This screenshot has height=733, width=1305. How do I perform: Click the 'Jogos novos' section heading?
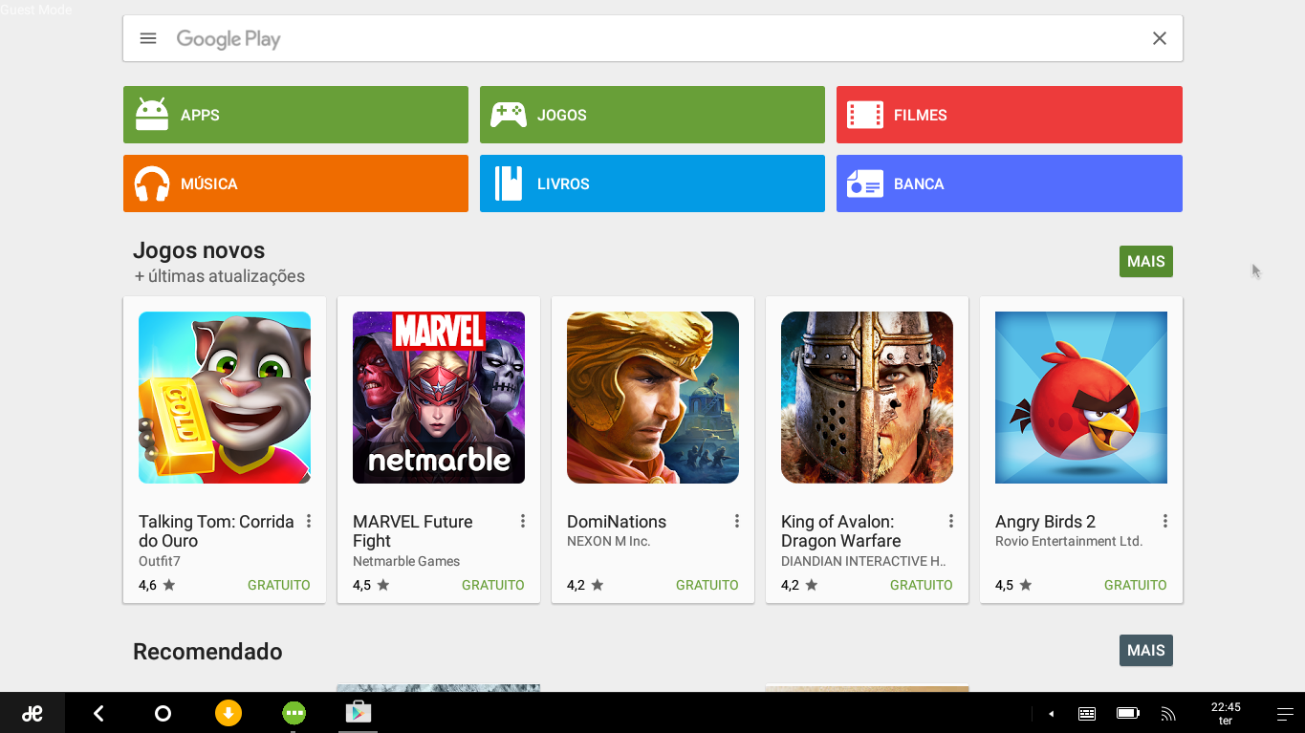199,250
